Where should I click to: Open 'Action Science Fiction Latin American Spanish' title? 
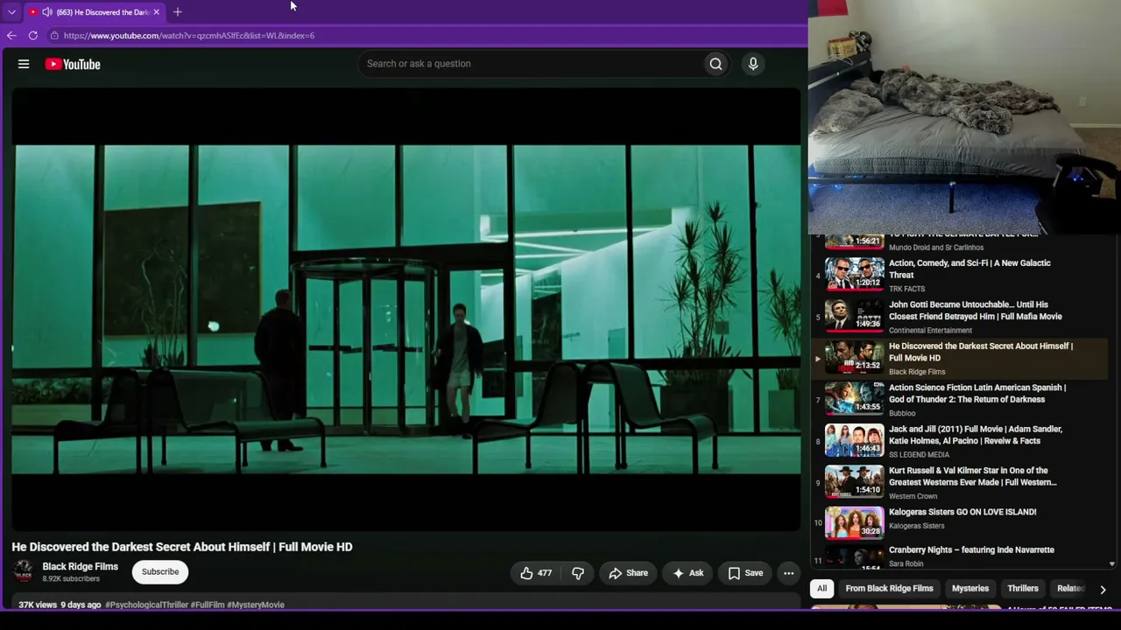(x=977, y=394)
